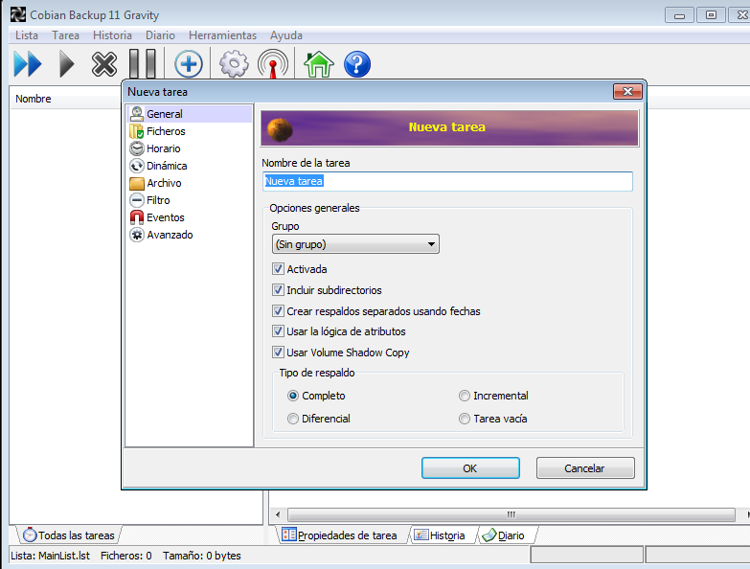The height and width of the screenshot is (569, 750).
Task: Run all tasks with double-arrow icon
Action: click(x=27, y=63)
